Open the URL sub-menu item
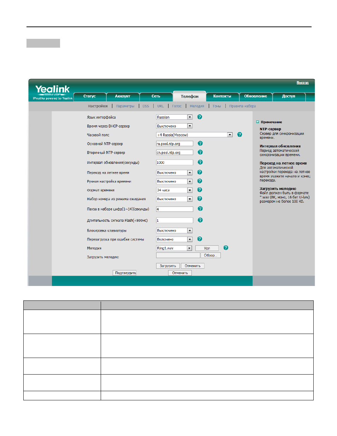The height and width of the screenshot is (436, 337). tap(161, 106)
